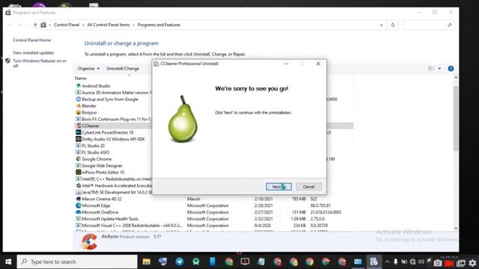Click the network globe tray icon
The width and height of the screenshot is (479, 269).
pos(412,262)
